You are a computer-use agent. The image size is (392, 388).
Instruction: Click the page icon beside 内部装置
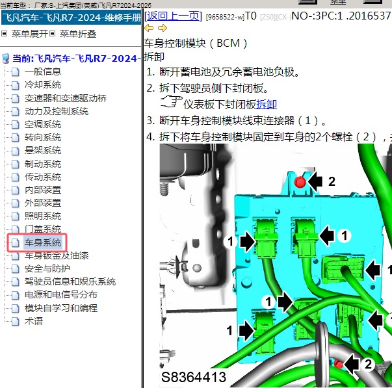pyautogui.click(x=16, y=190)
